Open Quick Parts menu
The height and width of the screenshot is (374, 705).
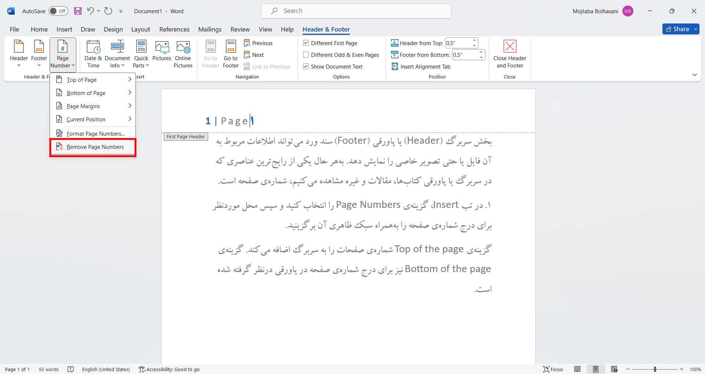141,54
